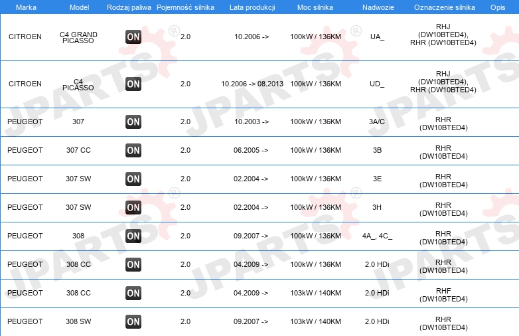
Task: Click the Oznaczenie silnika column header
Action: click(445, 7)
